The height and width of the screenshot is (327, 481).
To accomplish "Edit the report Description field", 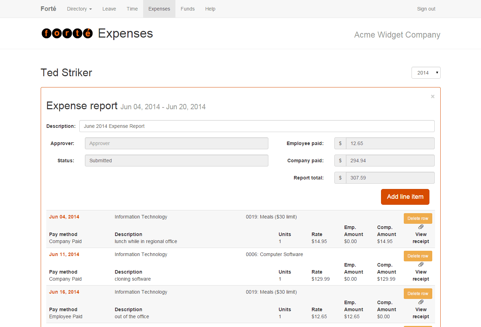I will pyautogui.click(x=257, y=126).
